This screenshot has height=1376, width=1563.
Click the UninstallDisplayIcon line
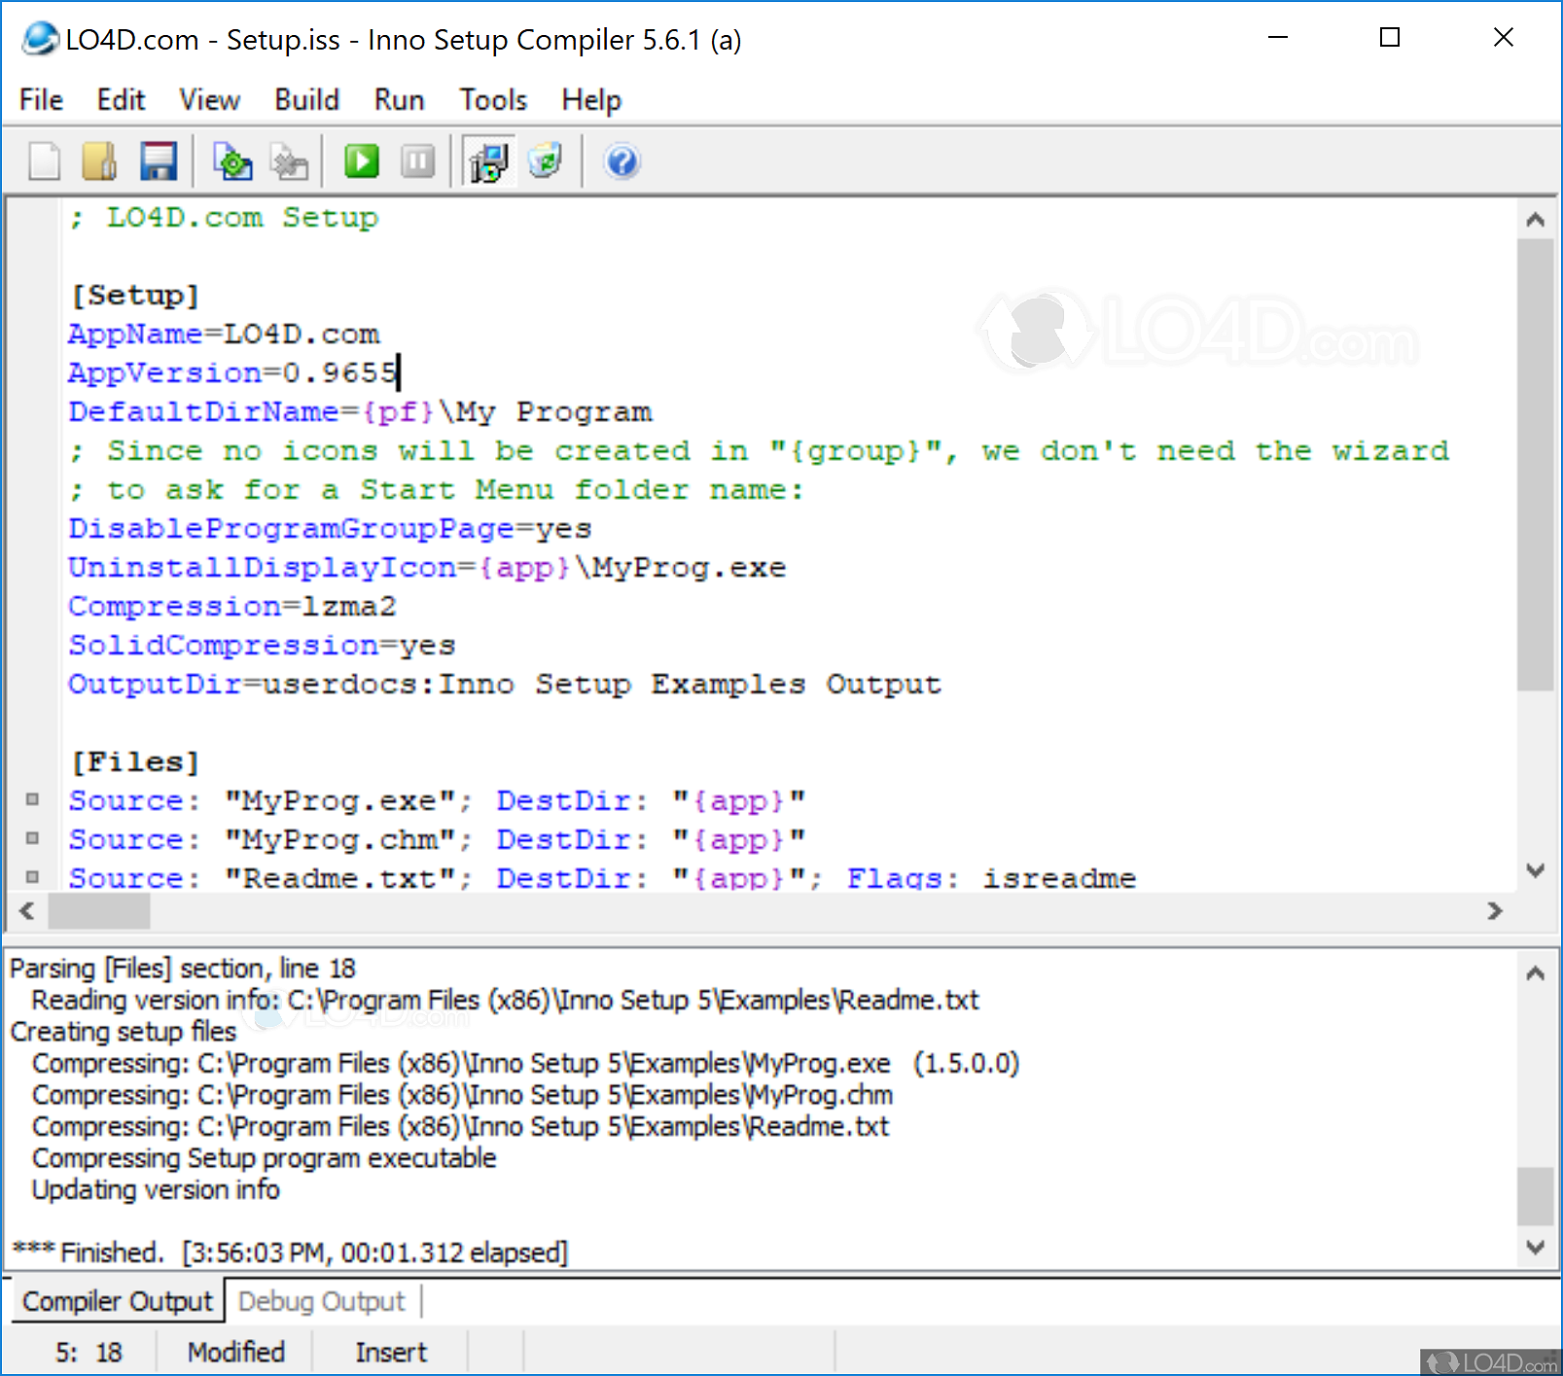427,567
